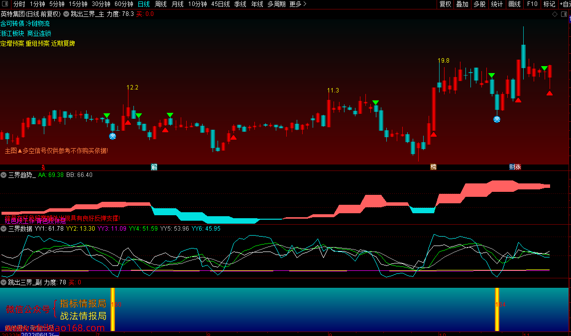Click the 三界趋势_ indicator name
Image resolution: width=571 pixels, height=336 pixels.
tap(22, 175)
